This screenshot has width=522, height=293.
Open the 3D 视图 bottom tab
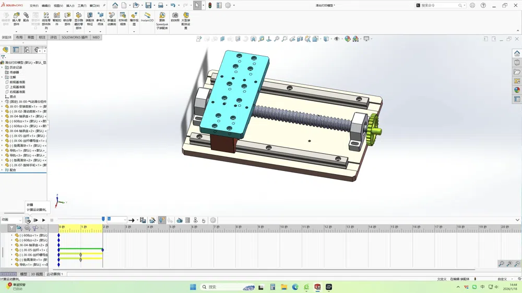pos(37,274)
